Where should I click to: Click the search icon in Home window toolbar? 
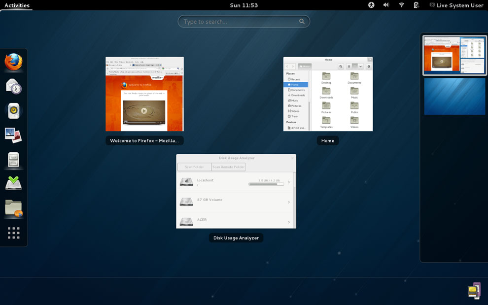pos(341,67)
